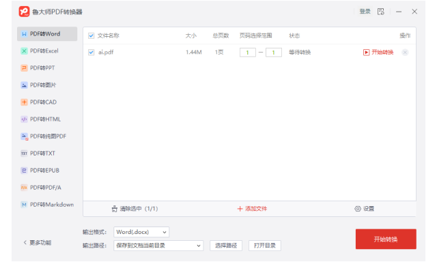Click the 选择路径 button

(x=226, y=246)
